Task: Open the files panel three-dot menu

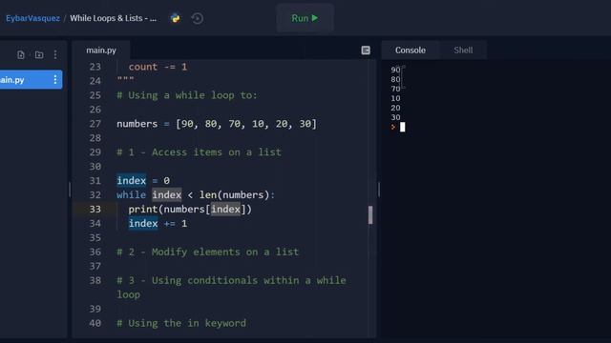Action: click(x=55, y=55)
